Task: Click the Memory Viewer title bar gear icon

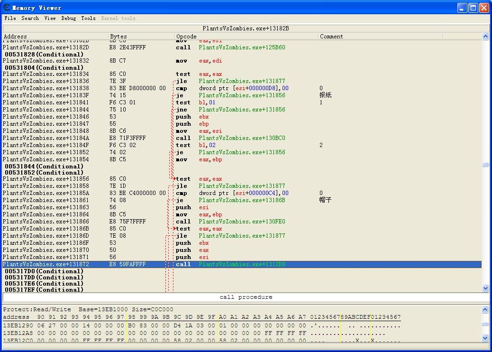Action: (x=6, y=7)
